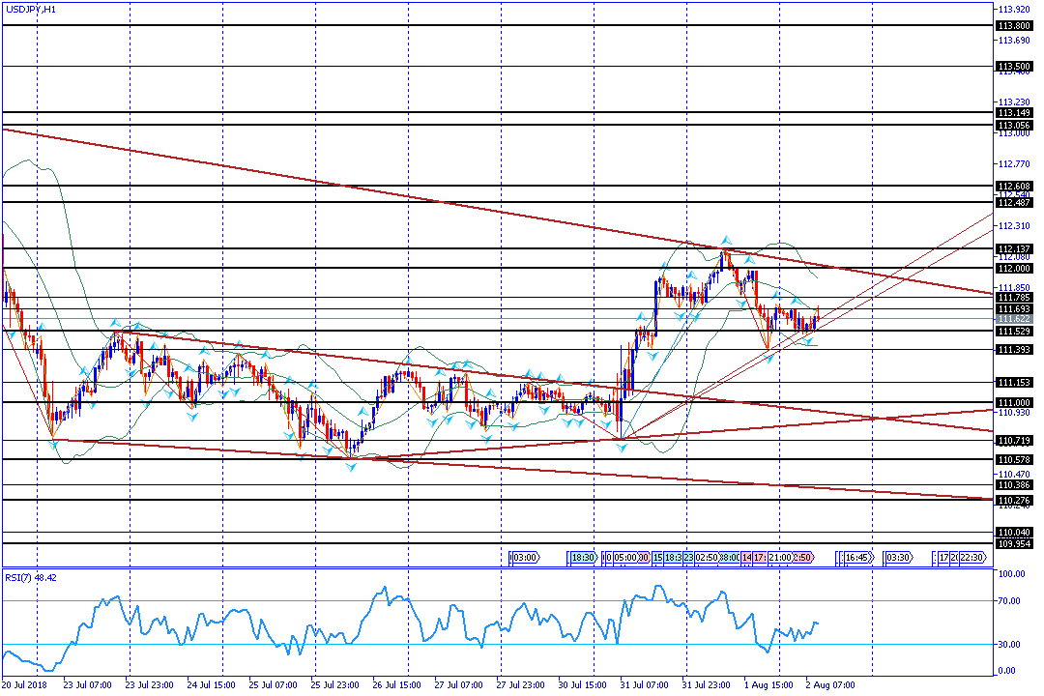Click the 113.920 price axis value
The height and width of the screenshot is (696, 1044).
1015,10
